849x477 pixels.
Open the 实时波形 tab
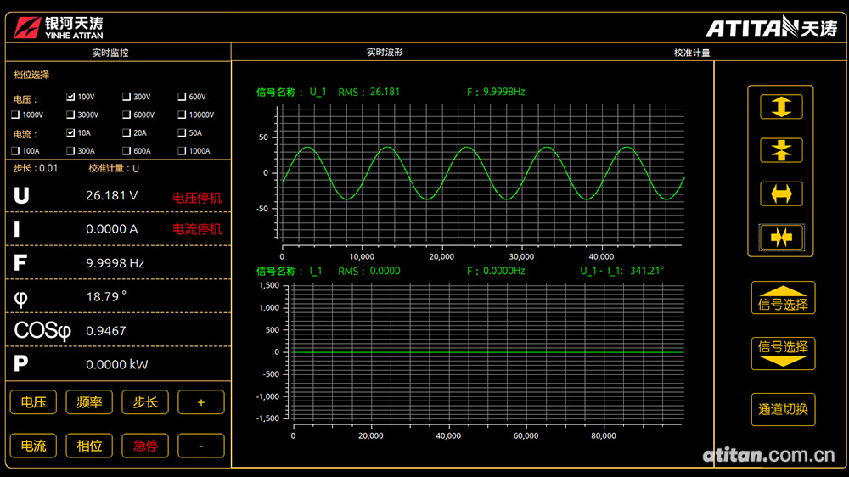click(385, 53)
